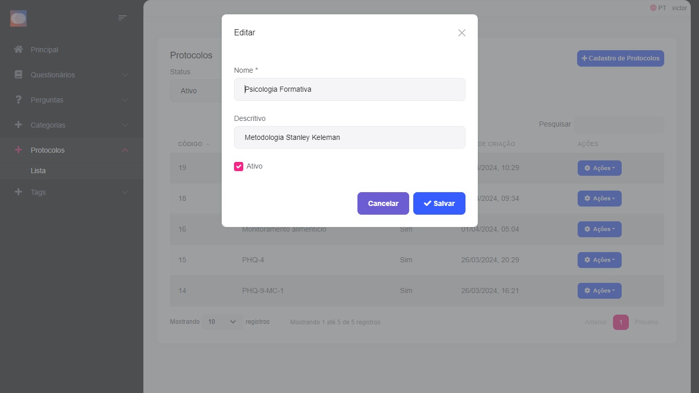Open the records-per-page dropdown
Screen dimensions: 699x393
click(222, 322)
